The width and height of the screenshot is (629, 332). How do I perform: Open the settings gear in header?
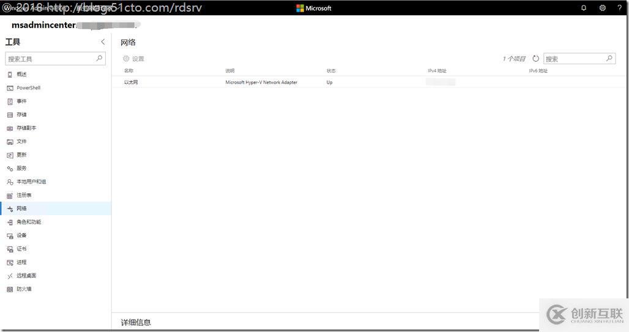point(603,7)
